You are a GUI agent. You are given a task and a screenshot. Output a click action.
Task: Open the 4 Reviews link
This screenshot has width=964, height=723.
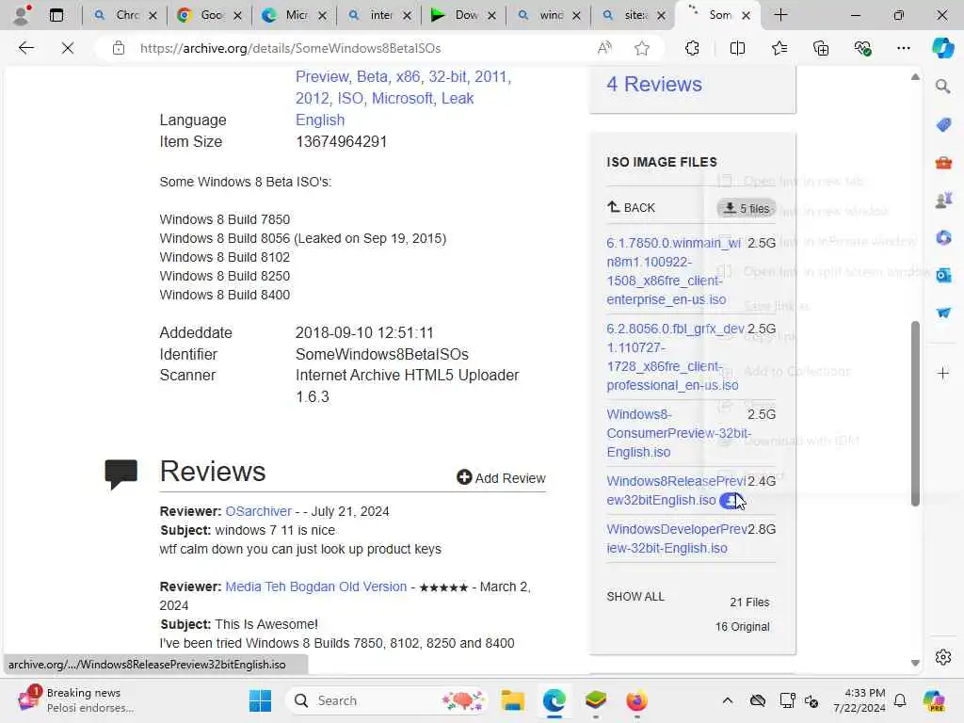654,84
